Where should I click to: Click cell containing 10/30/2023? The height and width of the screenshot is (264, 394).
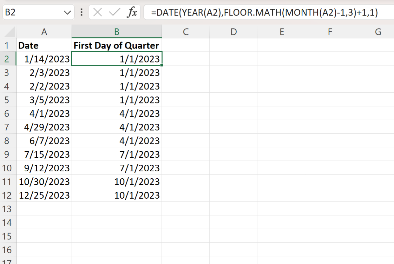(x=44, y=182)
